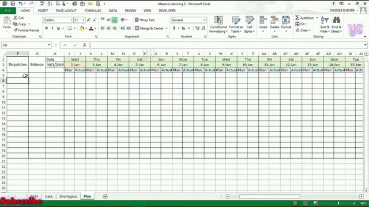Image resolution: width=369 pixels, height=207 pixels.
Task: Open the Calibri font name dropdown
Action: pos(71,20)
